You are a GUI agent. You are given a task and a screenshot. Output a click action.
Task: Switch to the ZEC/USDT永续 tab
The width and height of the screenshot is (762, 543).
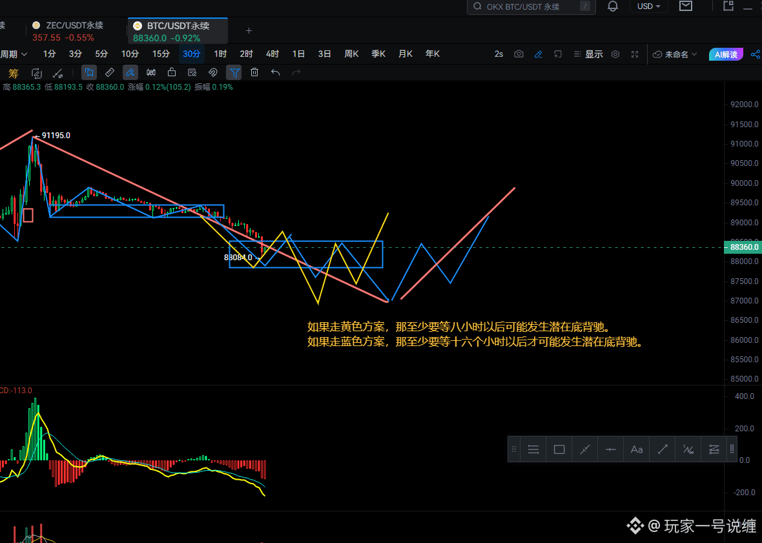pos(67,31)
